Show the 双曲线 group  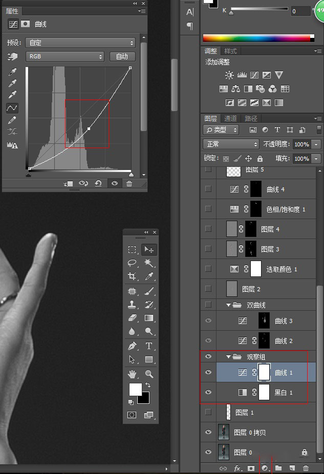pyautogui.click(x=208, y=305)
